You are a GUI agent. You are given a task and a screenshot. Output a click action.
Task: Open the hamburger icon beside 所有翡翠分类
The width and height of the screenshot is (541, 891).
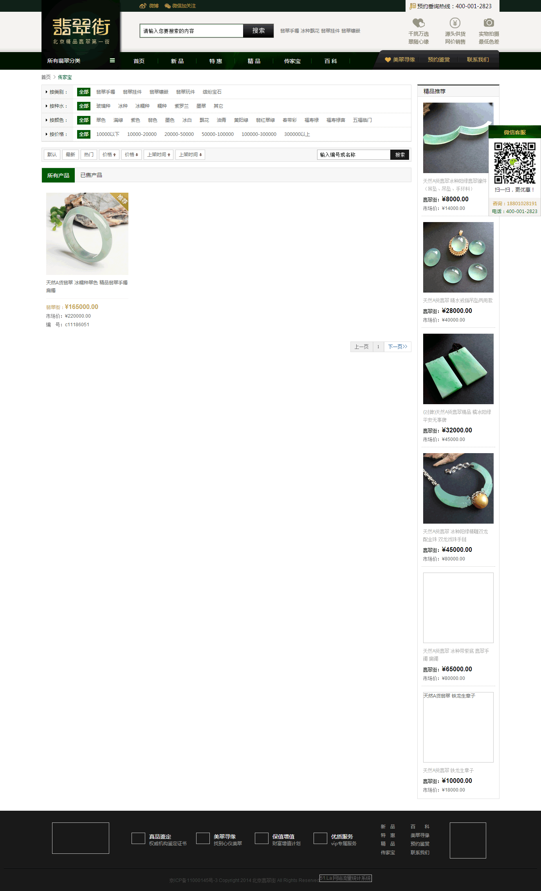tap(112, 61)
